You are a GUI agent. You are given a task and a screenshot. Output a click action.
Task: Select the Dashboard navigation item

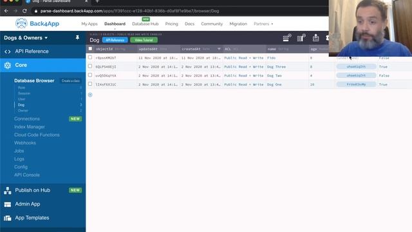[x=115, y=24]
